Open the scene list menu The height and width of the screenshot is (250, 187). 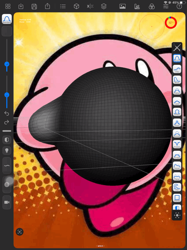[63, 6]
